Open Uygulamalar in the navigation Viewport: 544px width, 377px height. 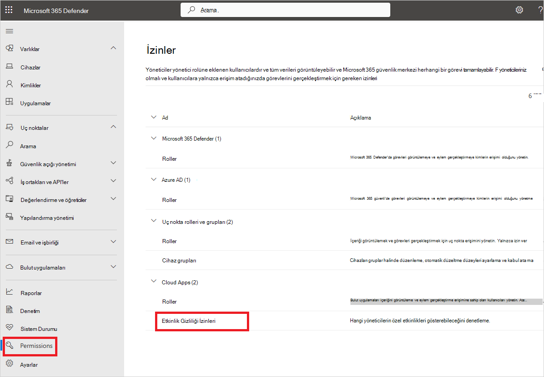click(35, 103)
